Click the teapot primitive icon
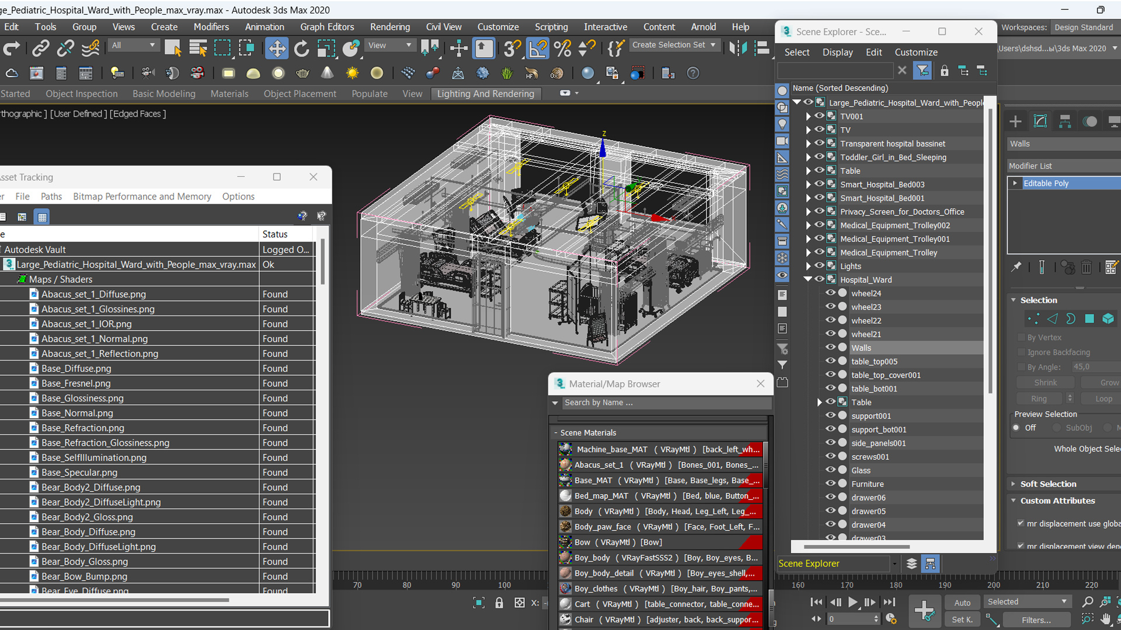The image size is (1121, 630). tap(302, 73)
